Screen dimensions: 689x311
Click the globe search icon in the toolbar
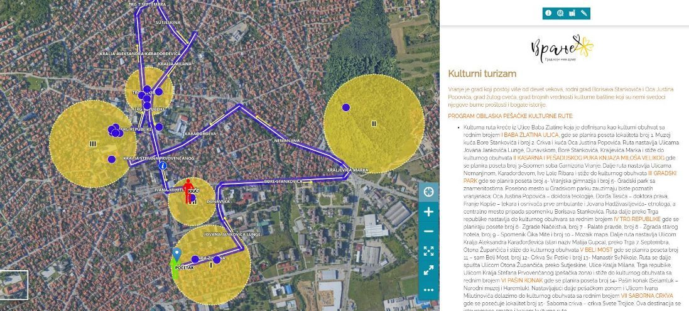click(560, 13)
